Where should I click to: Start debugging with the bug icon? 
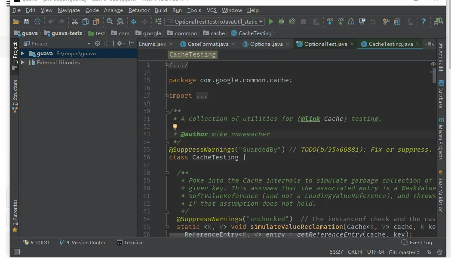(x=281, y=21)
